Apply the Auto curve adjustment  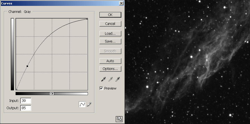click(x=110, y=61)
